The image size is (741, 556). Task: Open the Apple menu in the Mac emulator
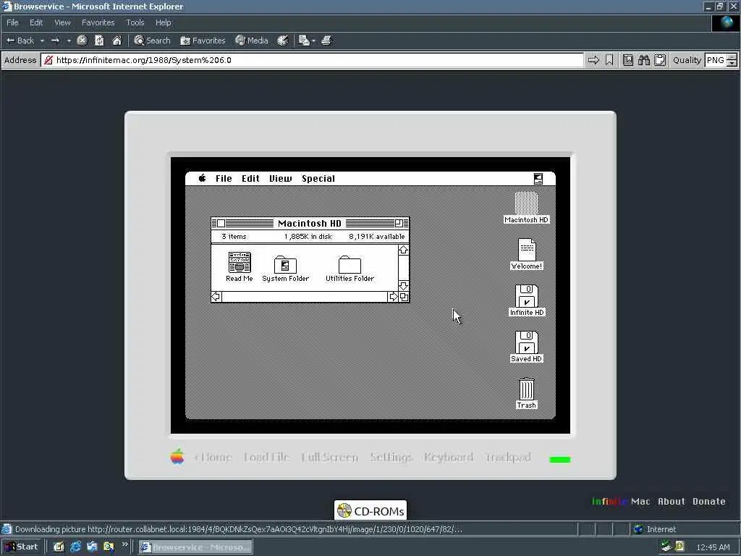point(203,178)
